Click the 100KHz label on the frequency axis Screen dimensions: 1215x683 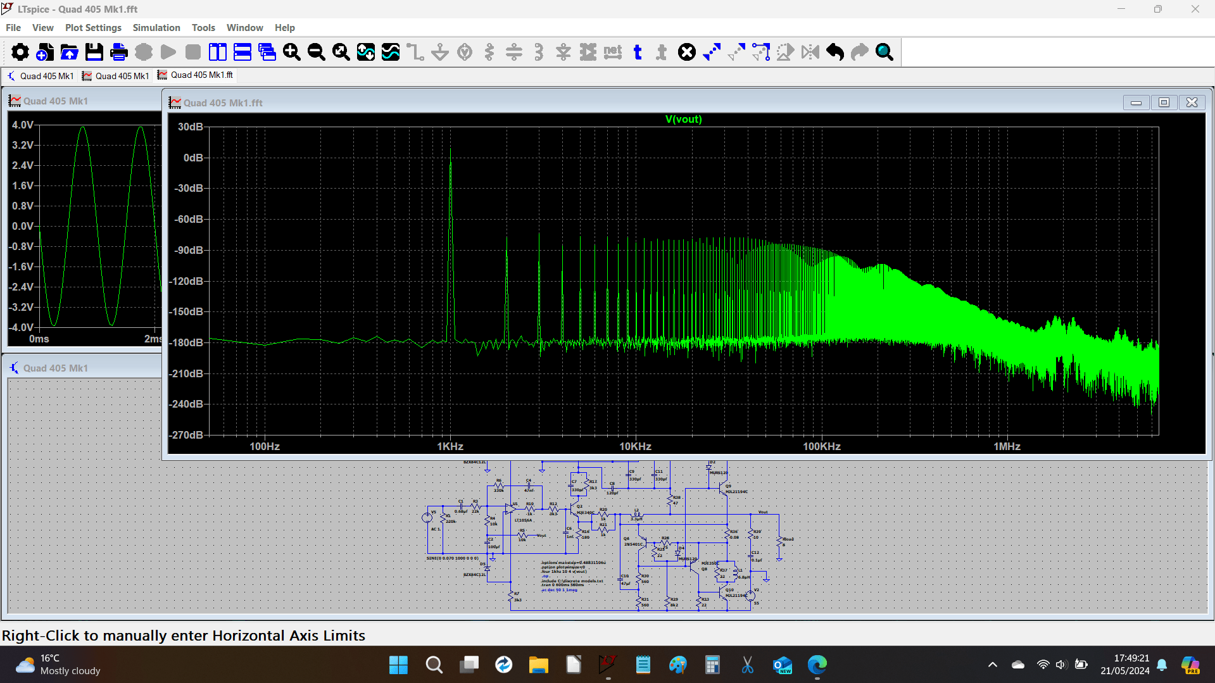pos(822,446)
